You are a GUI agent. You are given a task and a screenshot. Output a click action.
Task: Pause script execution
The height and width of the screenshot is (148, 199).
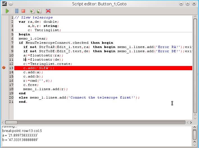(x=17, y=11)
